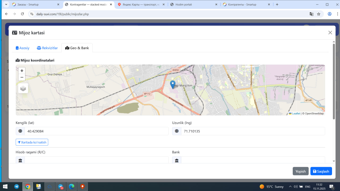
Task: Close the Hodim portali tab
Action: (x=216, y=5)
